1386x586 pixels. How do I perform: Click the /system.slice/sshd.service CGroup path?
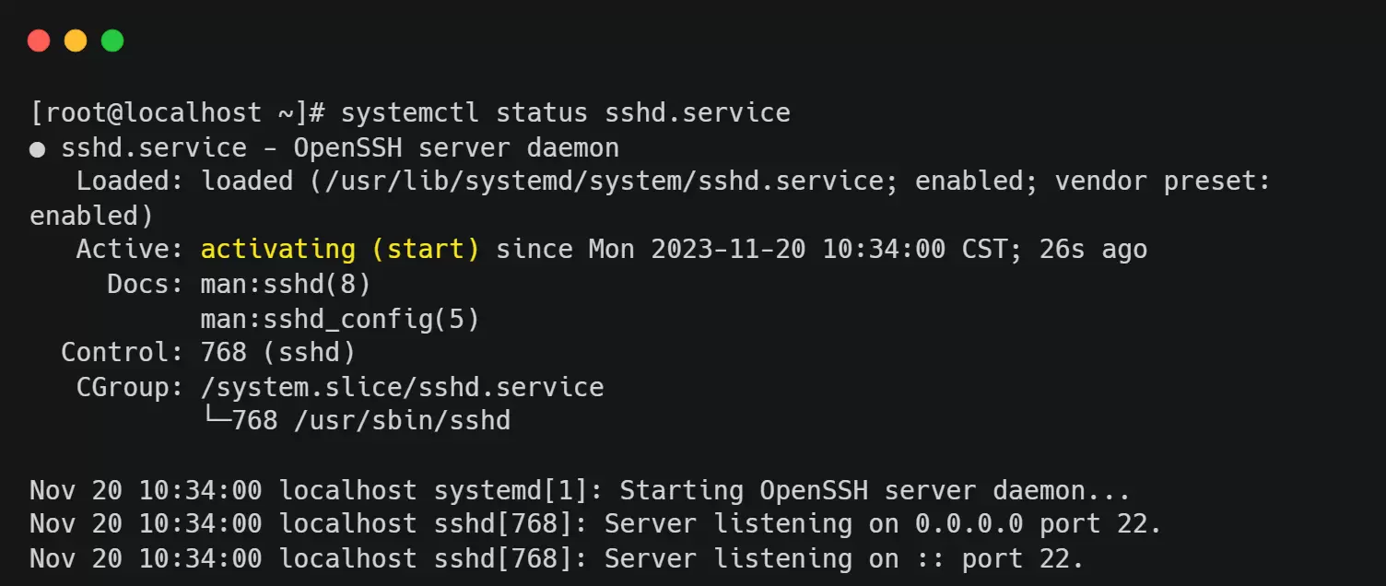pyautogui.click(x=402, y=387)
